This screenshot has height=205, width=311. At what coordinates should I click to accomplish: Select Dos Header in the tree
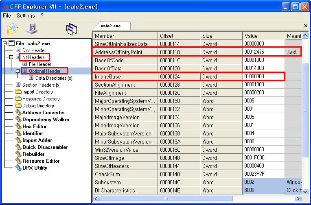click(34, 50)
